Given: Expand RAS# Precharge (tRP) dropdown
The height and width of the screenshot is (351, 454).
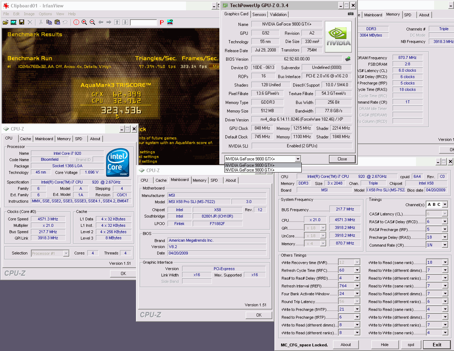Looking at the screenshot, I should (445, 229).
